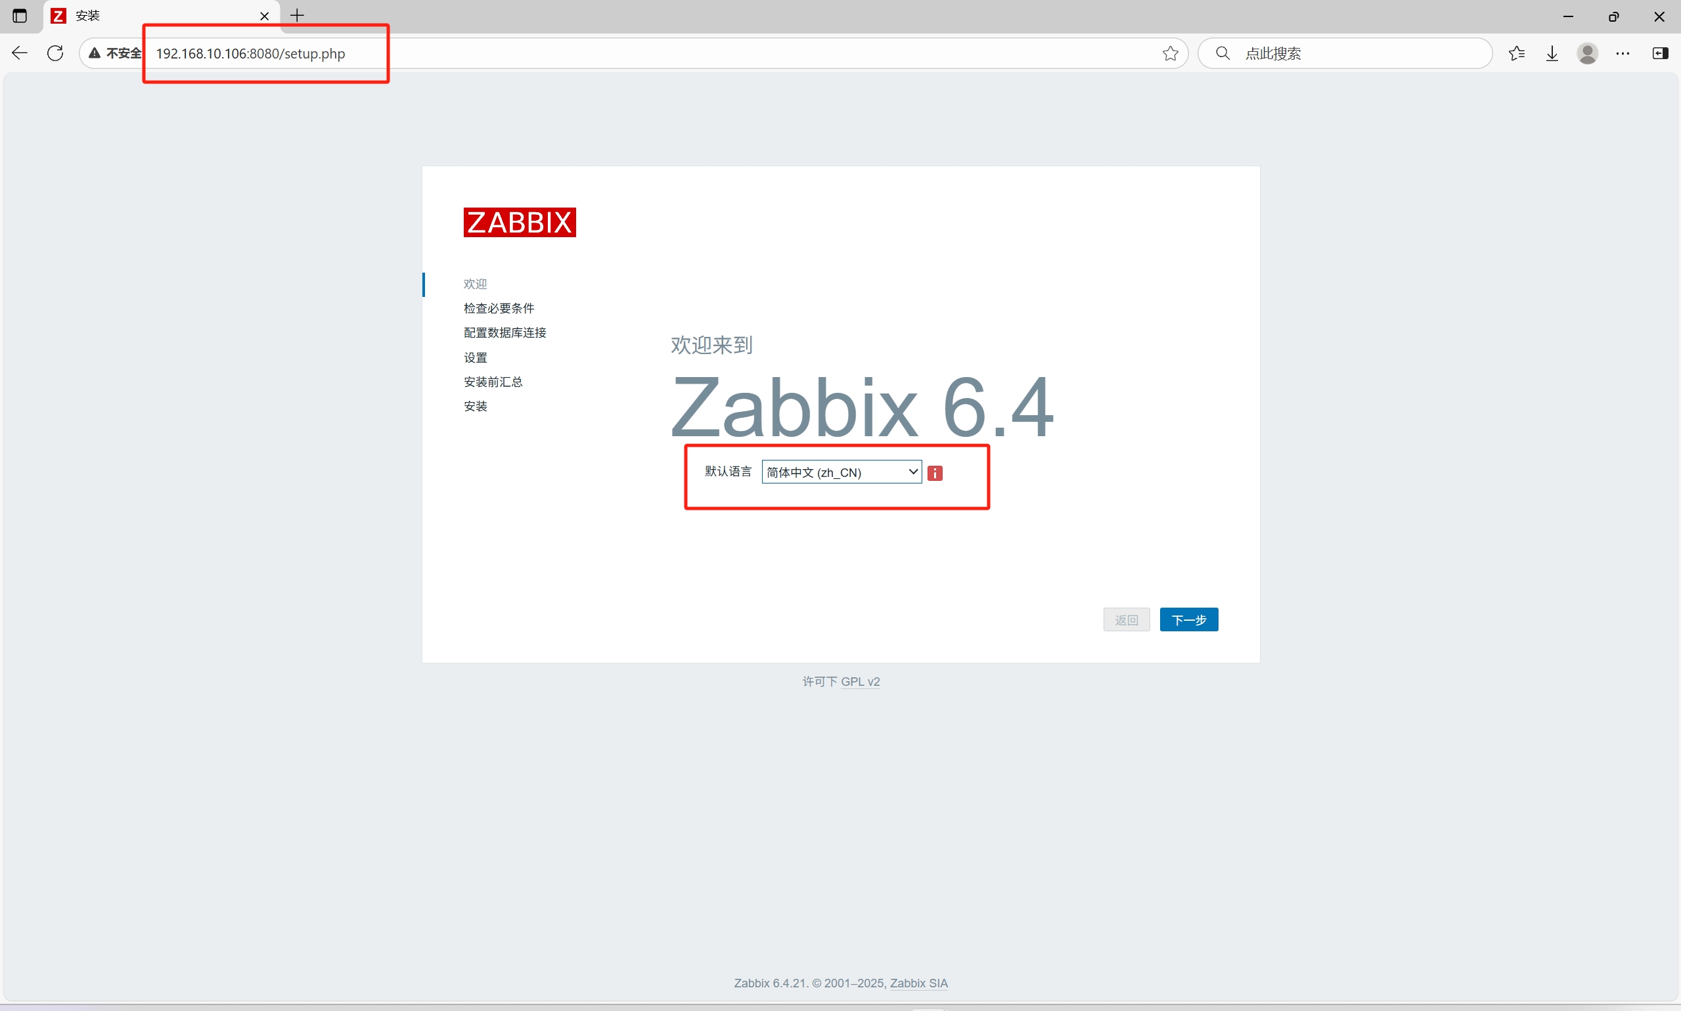Select the 配置数据库连接 setup step
This screenshot has height=1011, width=1681.
pos(504,332)
